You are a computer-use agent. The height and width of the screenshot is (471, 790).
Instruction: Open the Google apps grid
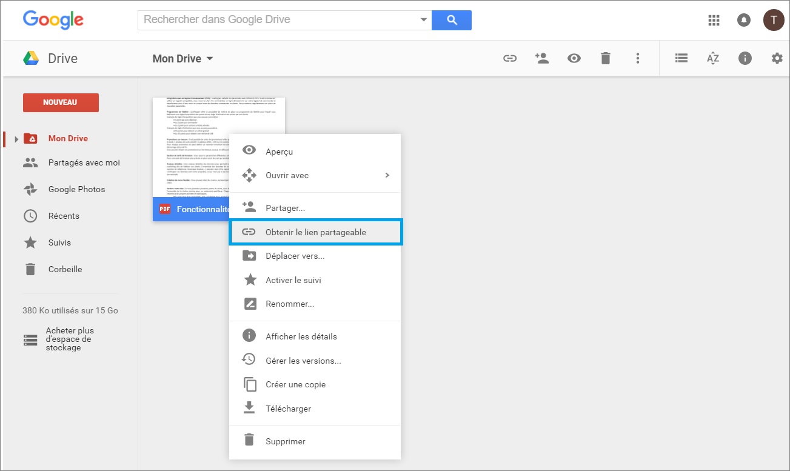pos(714,20)
